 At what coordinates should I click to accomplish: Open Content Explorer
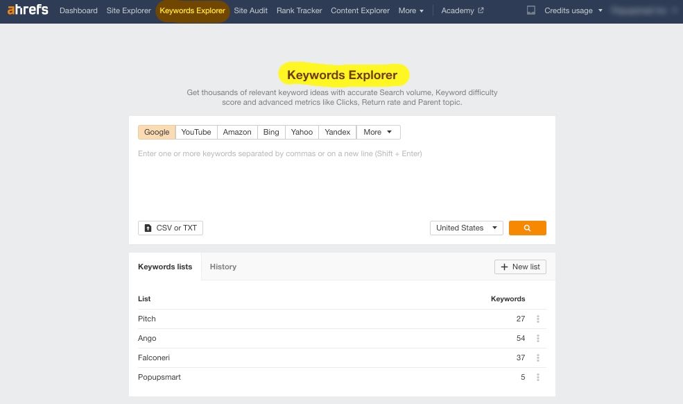360,10
